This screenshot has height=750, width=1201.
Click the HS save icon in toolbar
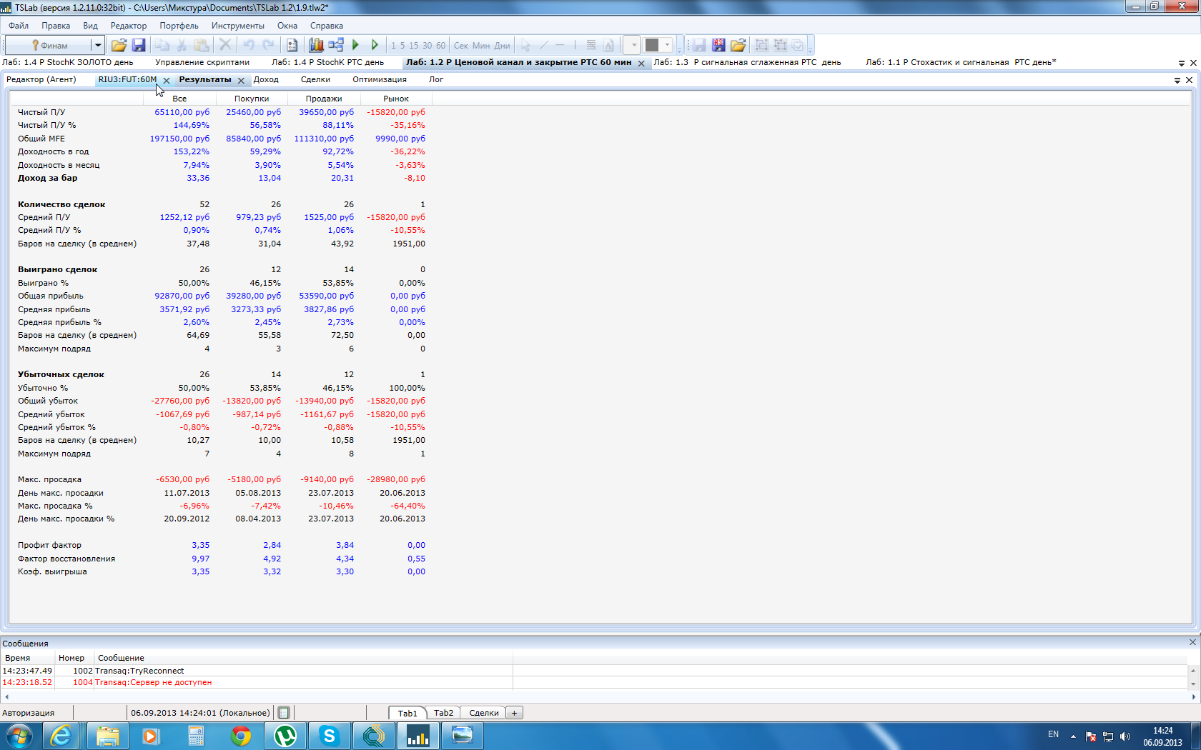[718, 45]
